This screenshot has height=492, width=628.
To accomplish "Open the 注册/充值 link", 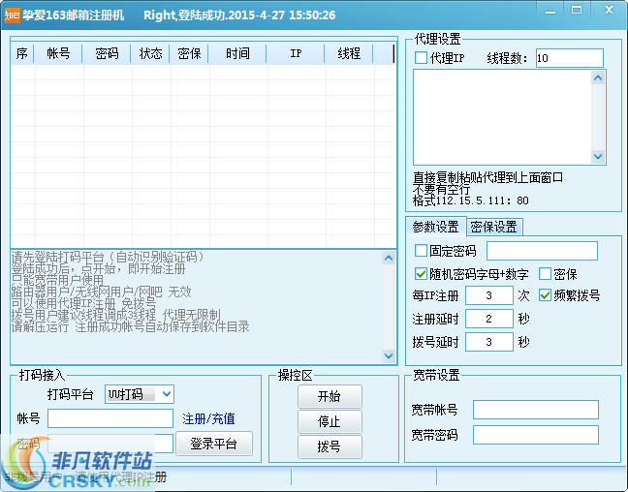I will coord(208,418).
